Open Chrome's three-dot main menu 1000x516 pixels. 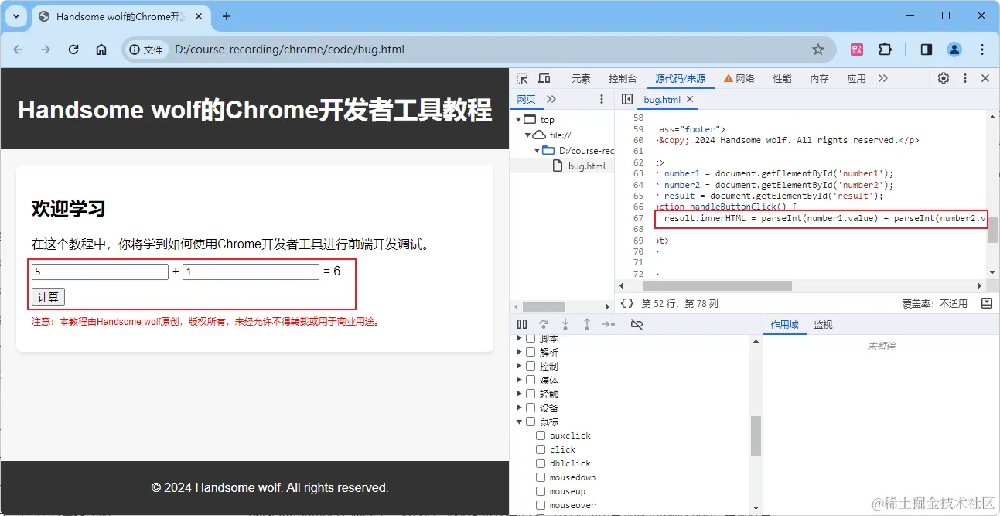pyautogui.click(x=982, y=50)
